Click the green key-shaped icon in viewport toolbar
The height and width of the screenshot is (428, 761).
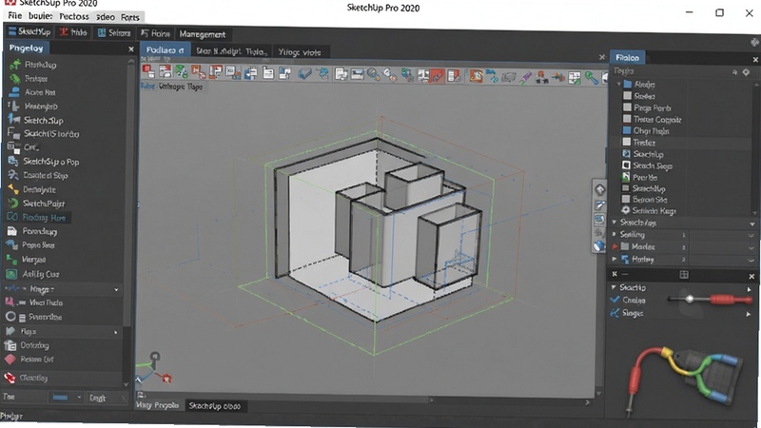point(591,77)
